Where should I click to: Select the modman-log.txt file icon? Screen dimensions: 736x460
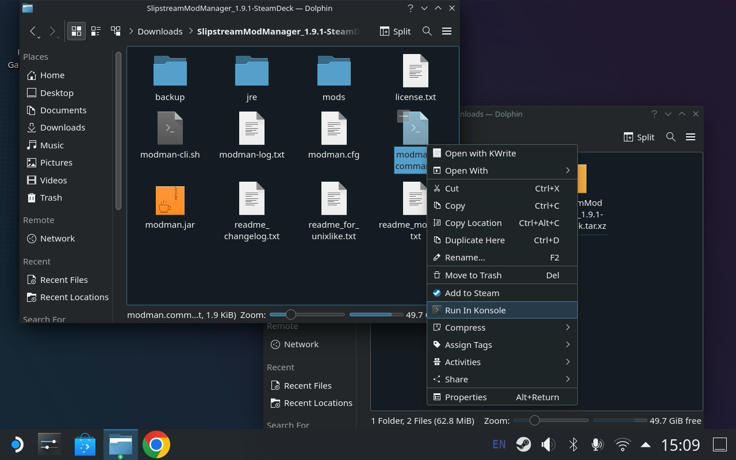(252, 128)
